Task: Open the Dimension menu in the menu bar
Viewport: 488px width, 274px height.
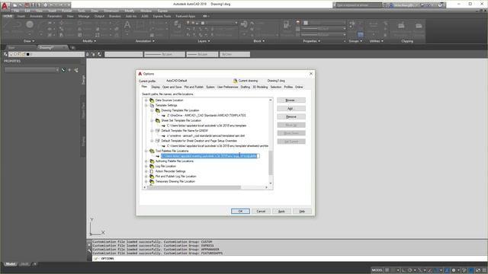Action: pos(111,11)
